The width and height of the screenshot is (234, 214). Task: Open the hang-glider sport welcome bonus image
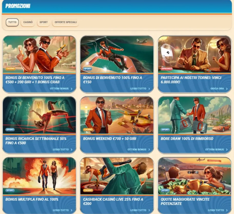[x=117, y=54]
